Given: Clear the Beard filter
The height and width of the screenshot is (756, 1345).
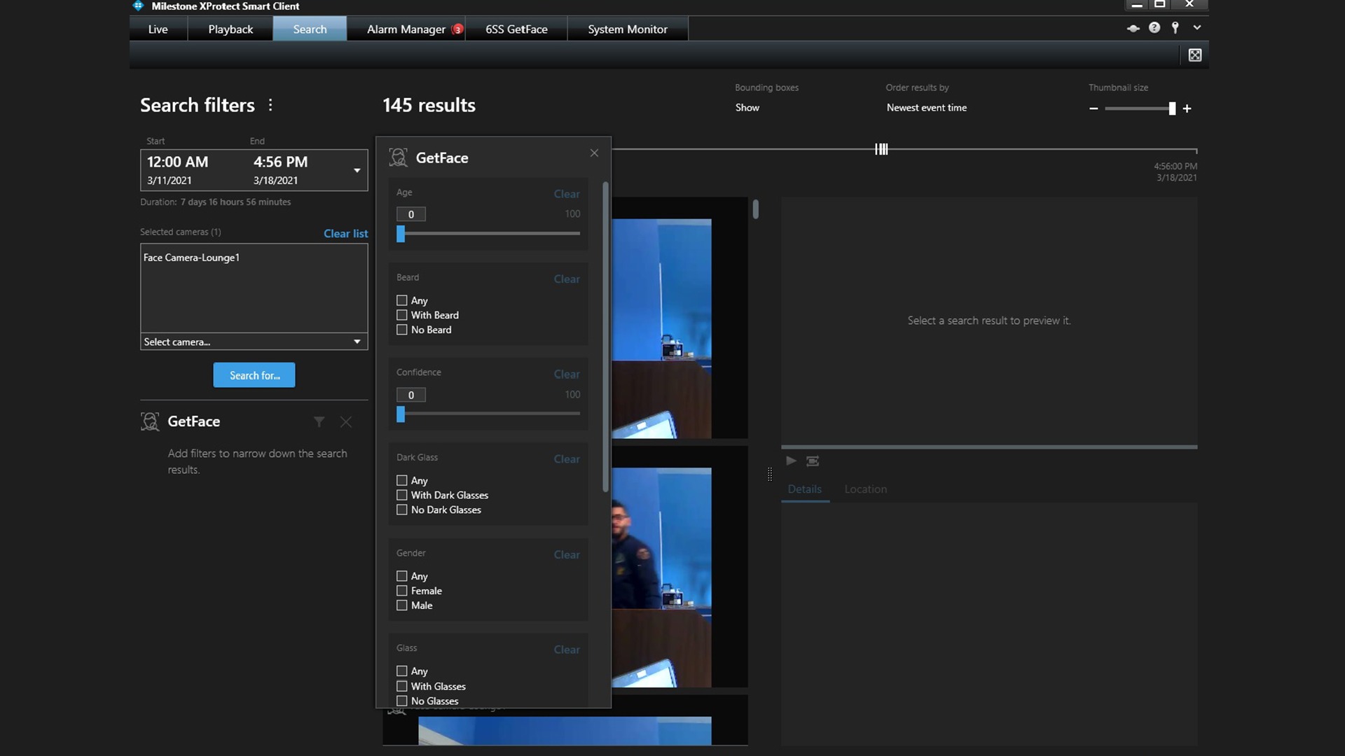Looking at the screenshot, I should click(x=567, y=279).
